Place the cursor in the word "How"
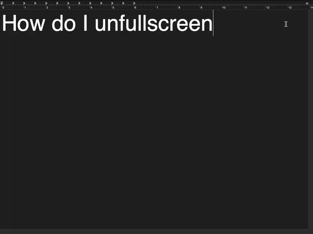 (x=23, y=23)
